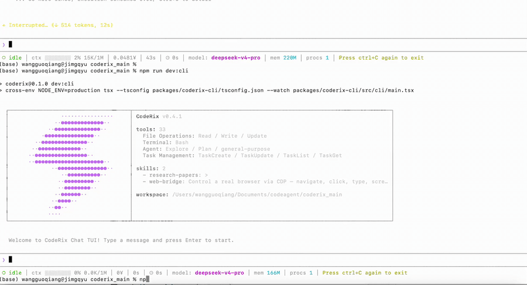The width and height of the screenshot is (527, 285).
Task: Click the '43s' elapsed time value
Action: tap(150, 58)
